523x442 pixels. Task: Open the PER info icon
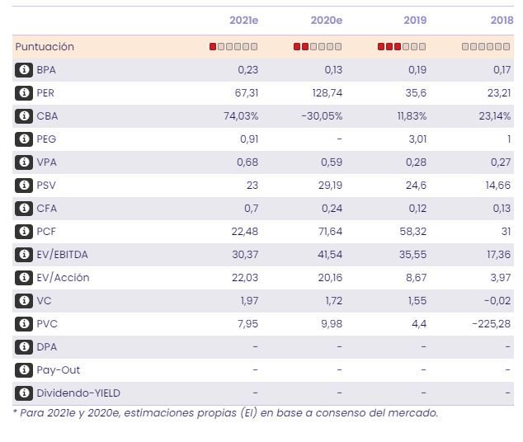click(24, 93)
